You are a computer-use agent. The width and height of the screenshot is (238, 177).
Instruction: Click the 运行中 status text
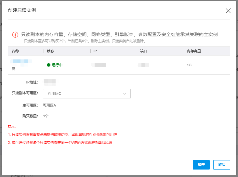coord(57,65)
